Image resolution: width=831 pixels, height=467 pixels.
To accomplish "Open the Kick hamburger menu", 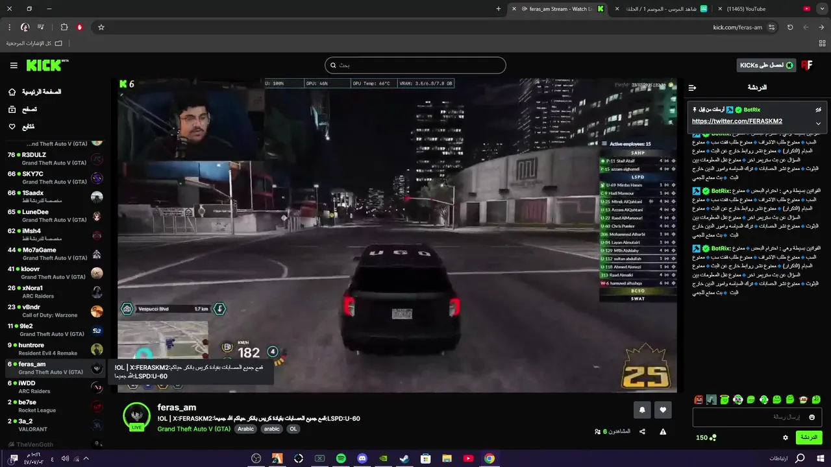I will pyautogui.click(x=14, y=66).
